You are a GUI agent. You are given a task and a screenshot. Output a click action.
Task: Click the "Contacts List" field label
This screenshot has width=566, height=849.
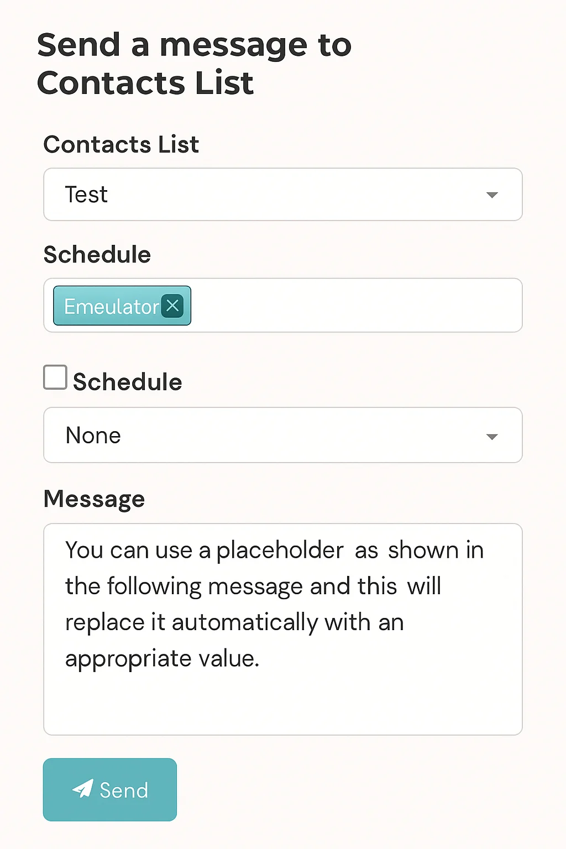(121, 144)
